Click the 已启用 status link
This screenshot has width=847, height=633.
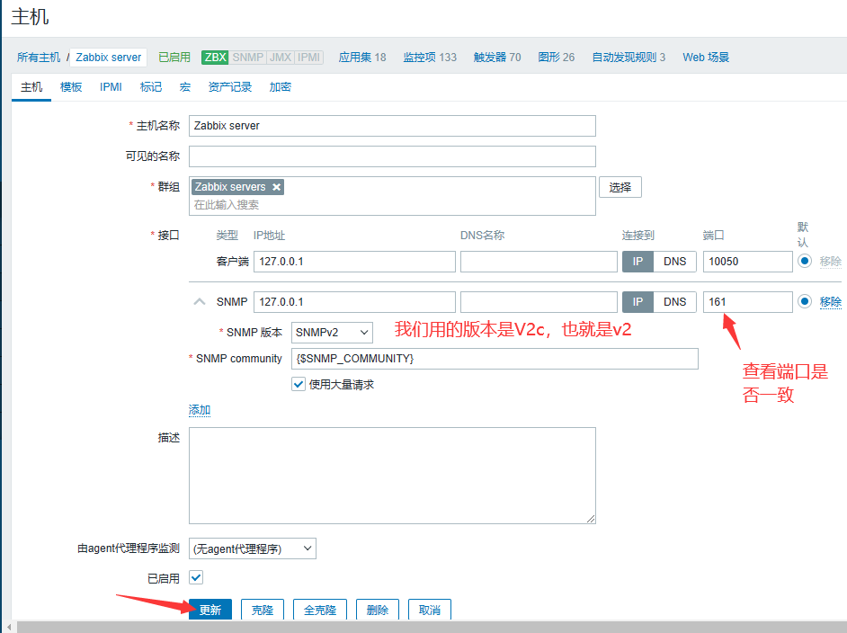point(174,58)
